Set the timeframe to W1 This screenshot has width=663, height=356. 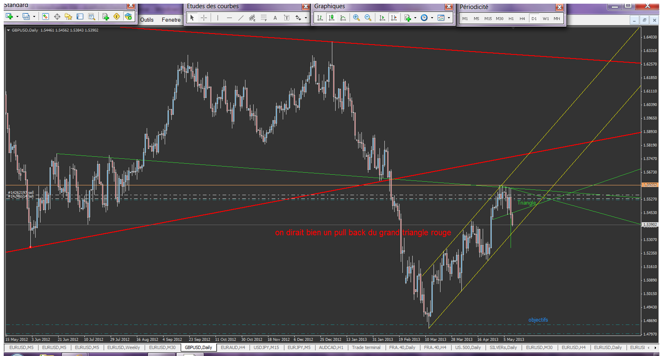(546, 18)
